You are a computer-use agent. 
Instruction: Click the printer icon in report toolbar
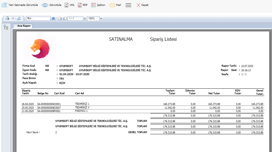click(7, 19)
